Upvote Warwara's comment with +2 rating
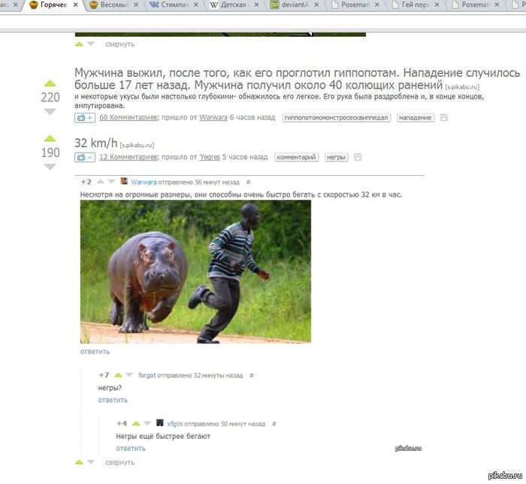The image size is (526, 484). click(x=100, y=182)
